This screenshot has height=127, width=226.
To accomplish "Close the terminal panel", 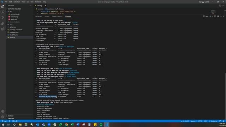I will (224, 17).
